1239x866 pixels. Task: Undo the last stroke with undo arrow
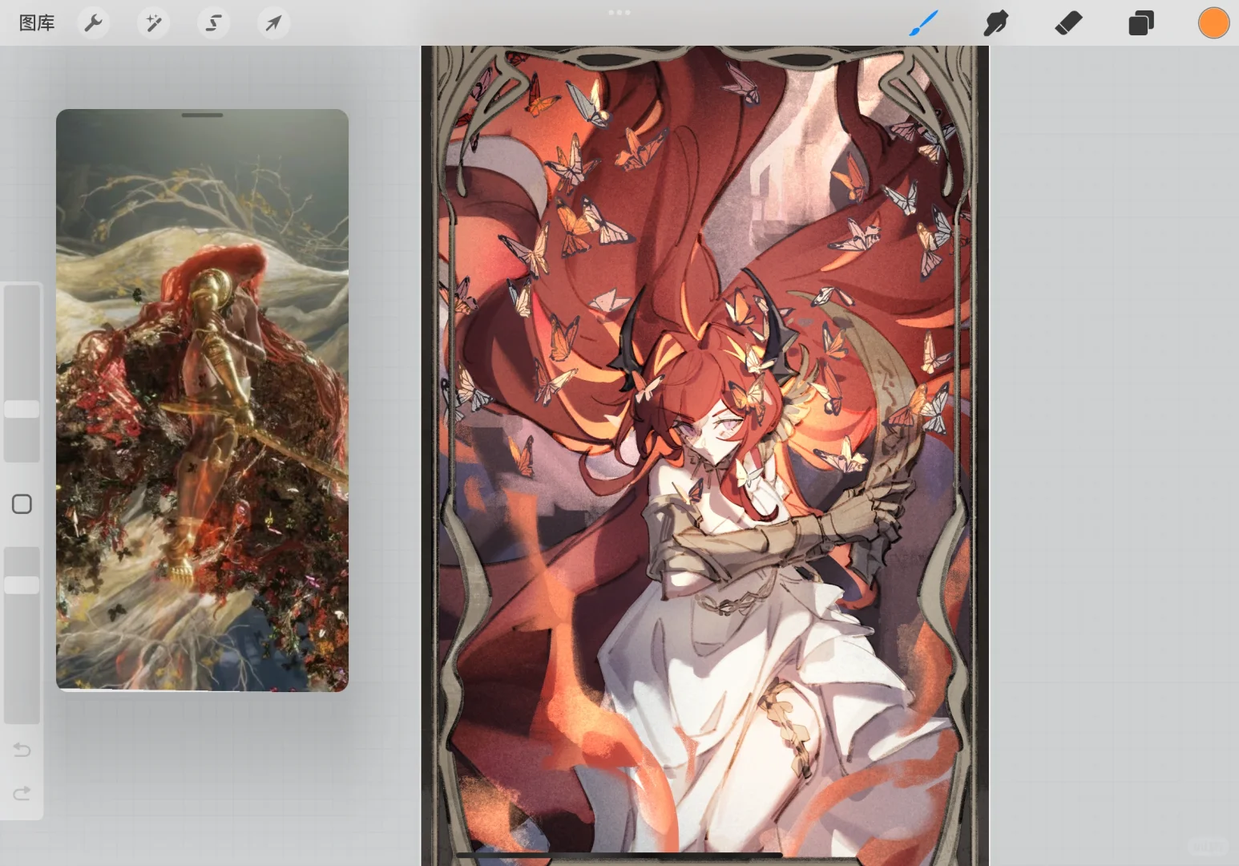point(22,750)
